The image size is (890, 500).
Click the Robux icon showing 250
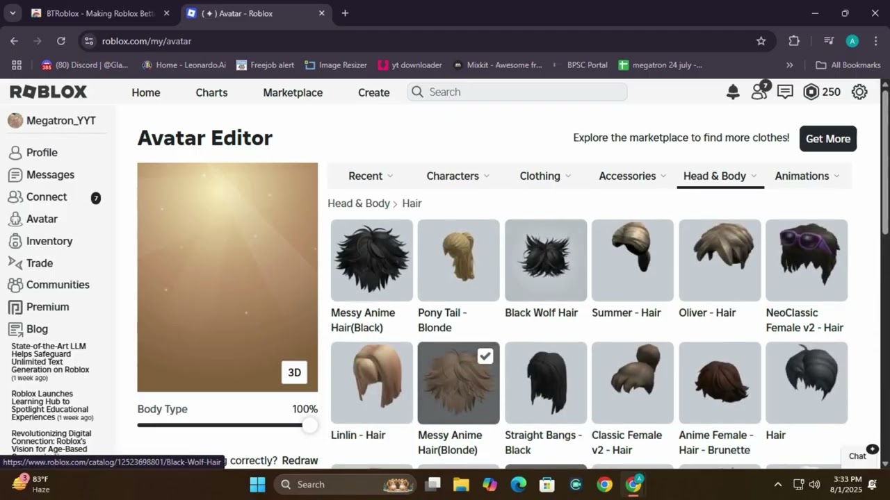tap(811, 92)
